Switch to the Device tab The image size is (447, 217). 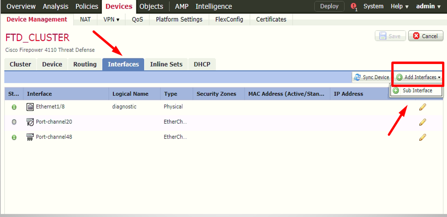pos(52,64)
